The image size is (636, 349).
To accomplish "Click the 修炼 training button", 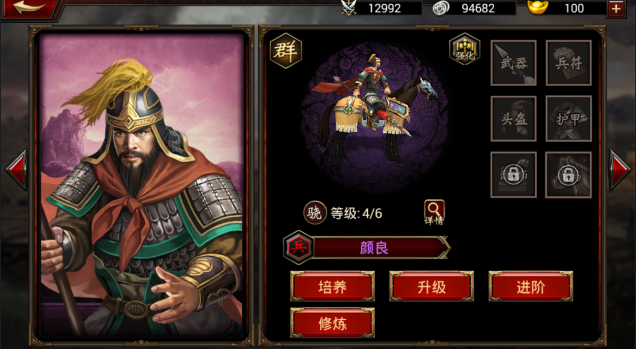I will [x=332, y=323].
